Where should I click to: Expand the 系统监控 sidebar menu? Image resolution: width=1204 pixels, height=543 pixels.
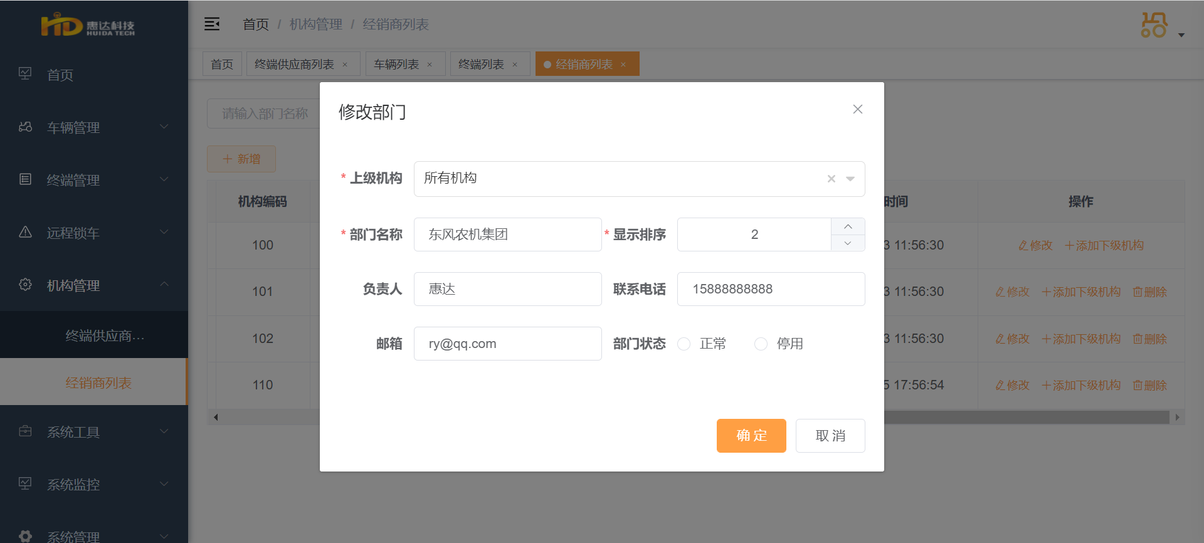(x=94, y=485)
